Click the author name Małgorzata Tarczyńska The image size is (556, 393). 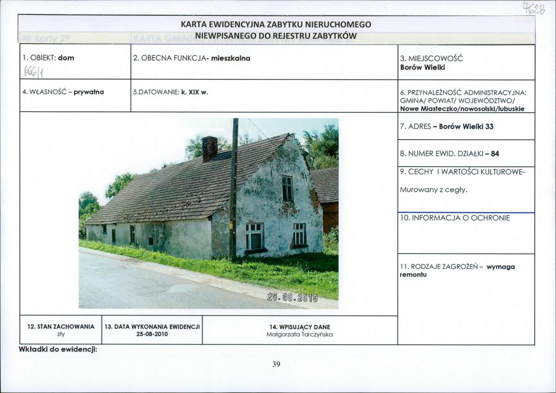[300, 334]
